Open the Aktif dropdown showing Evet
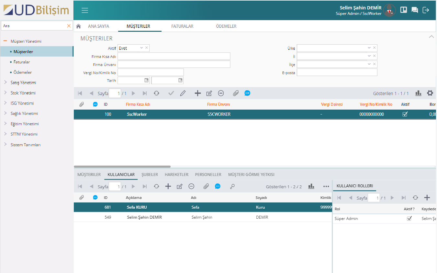Image resolution: width=437 pixels, height=273 pixels. (141, 48)
